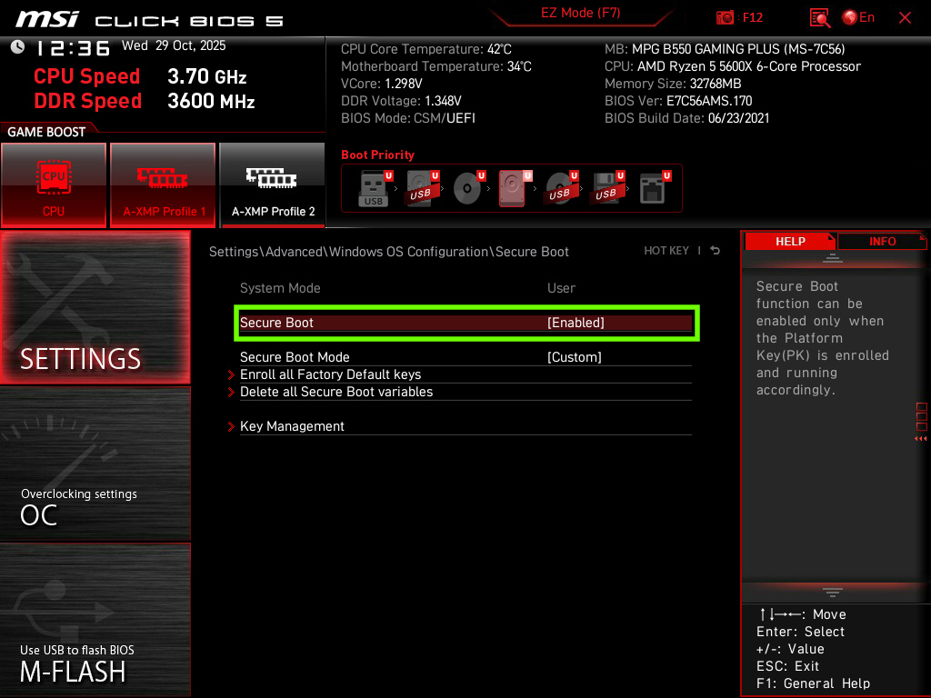The image size is (931, 698).
Task: Expand Enroll all Factory Default keys
Action: click(x=330, y=374)
